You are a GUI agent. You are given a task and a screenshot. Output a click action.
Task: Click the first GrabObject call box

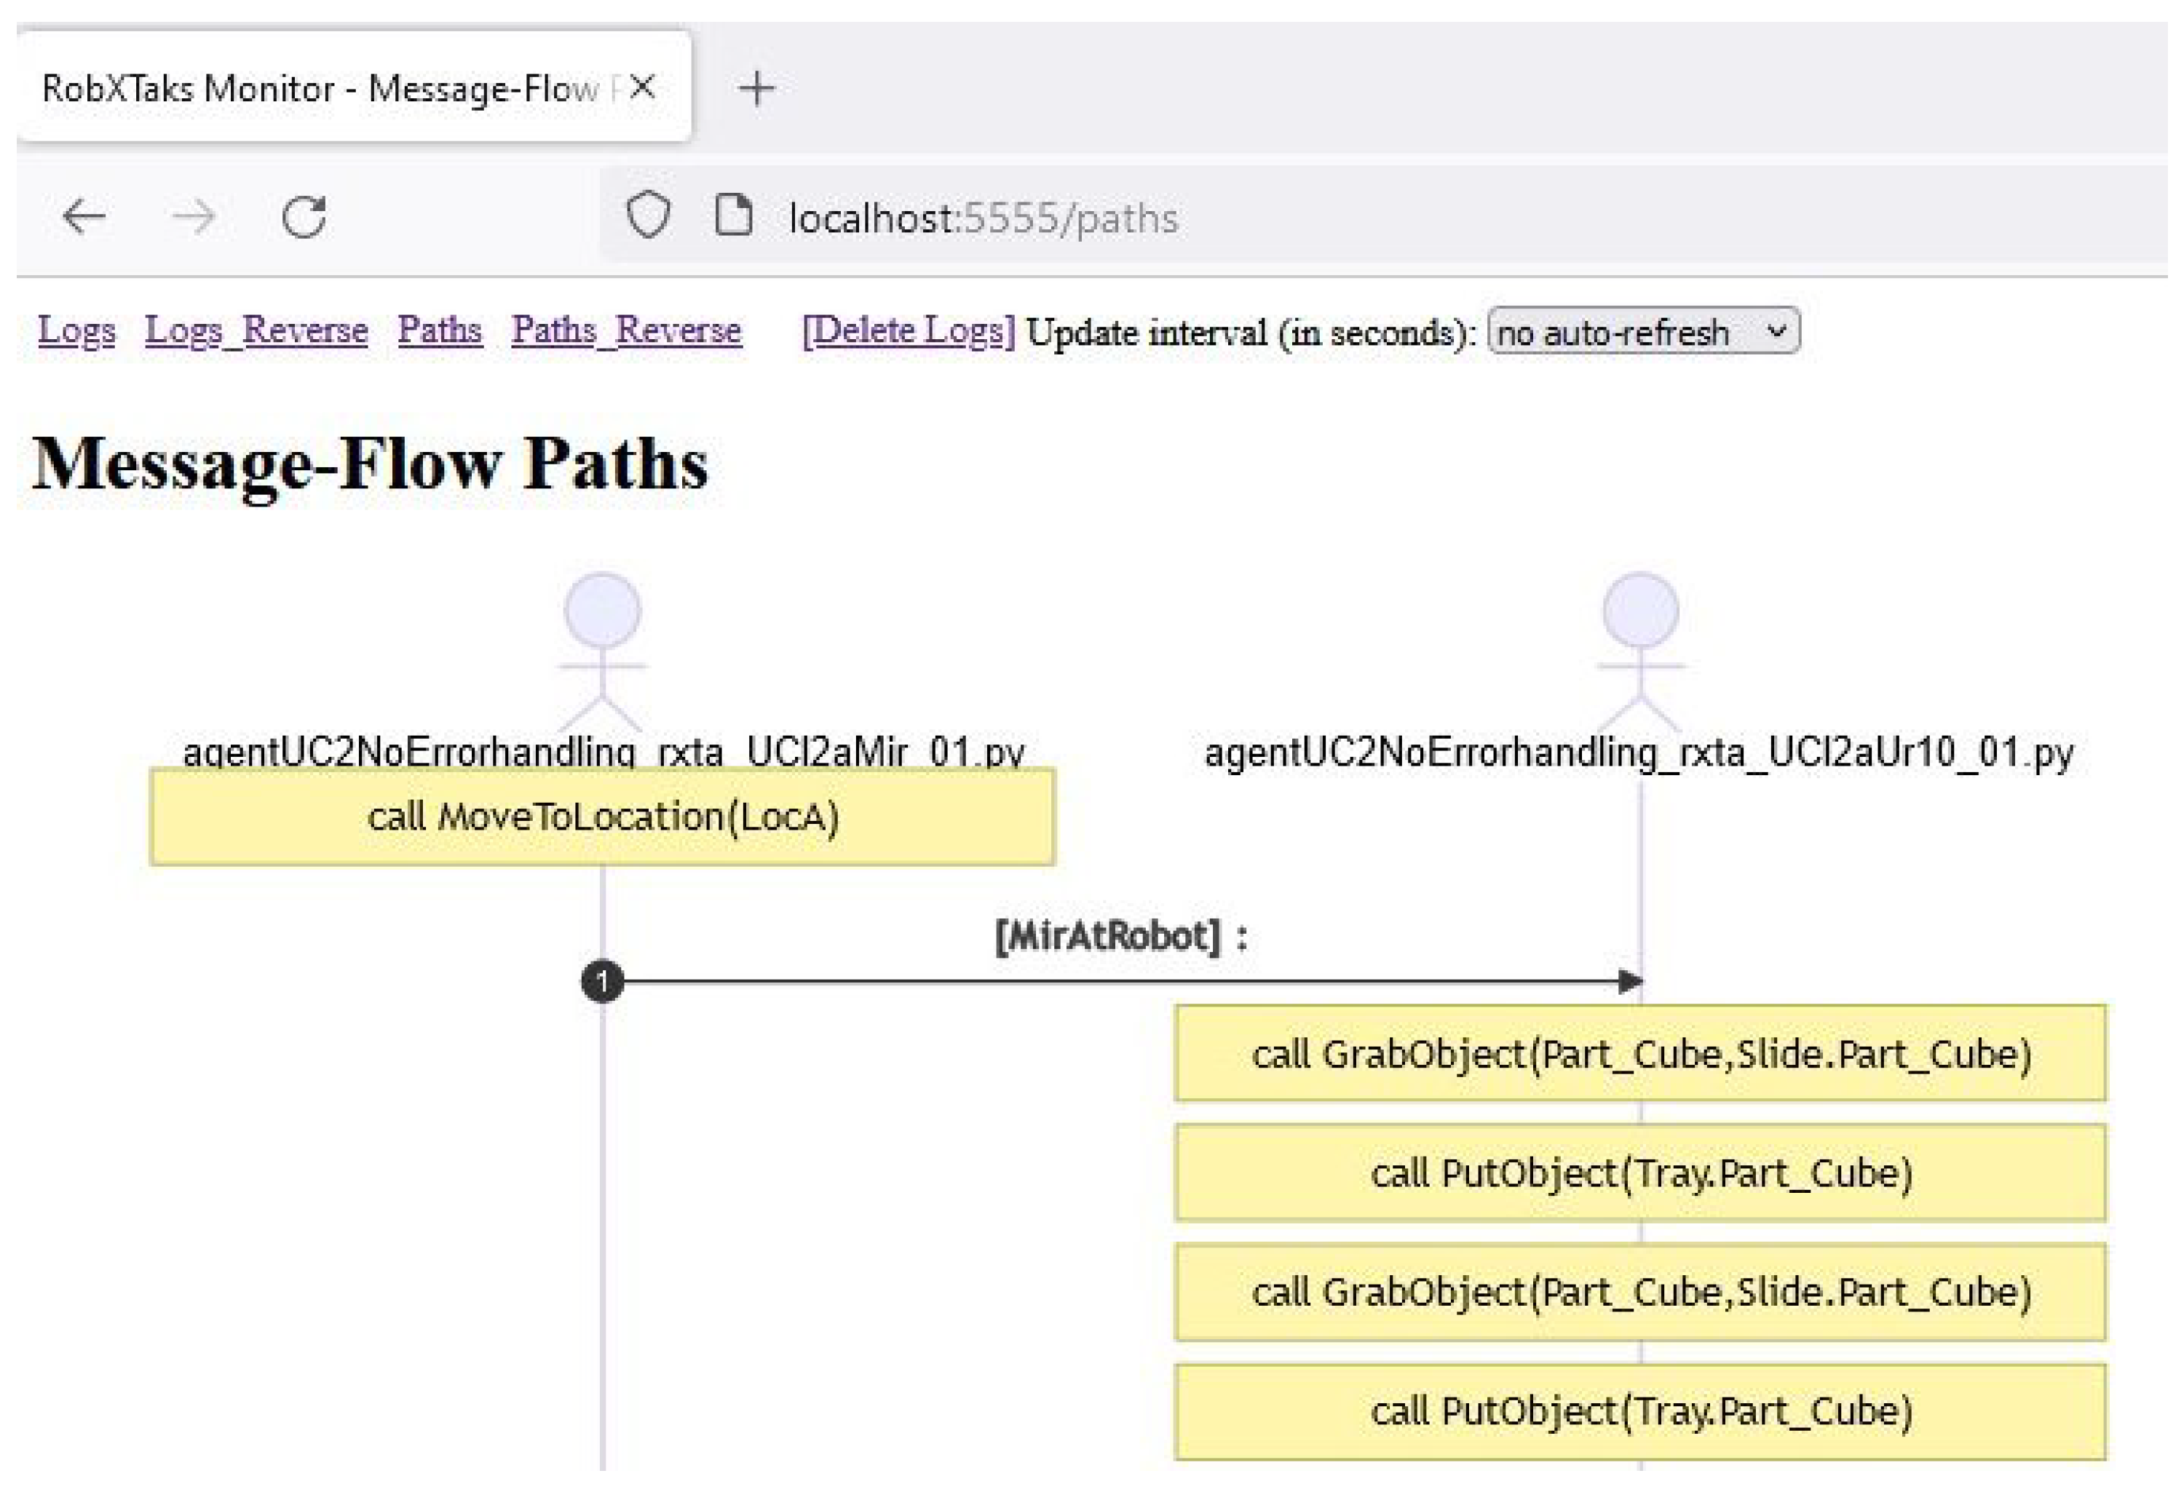1640,1053
